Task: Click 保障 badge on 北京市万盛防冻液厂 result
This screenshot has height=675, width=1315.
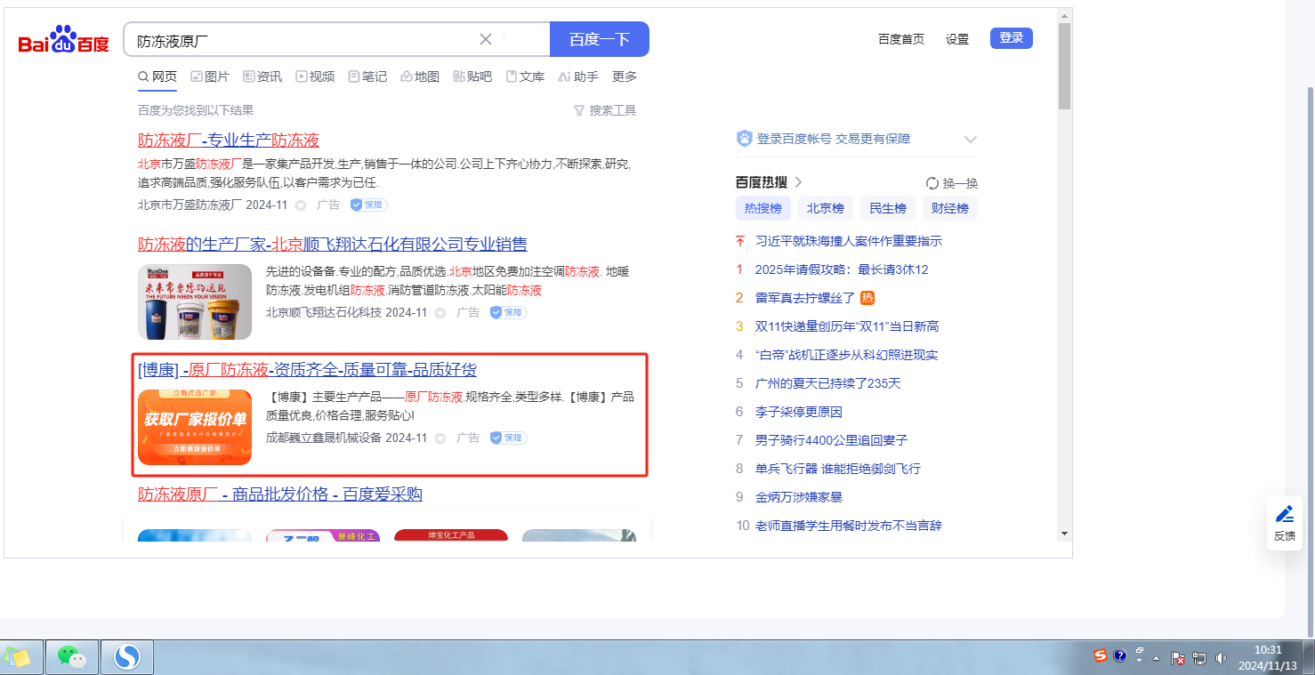Action: [x=368, y=205]
